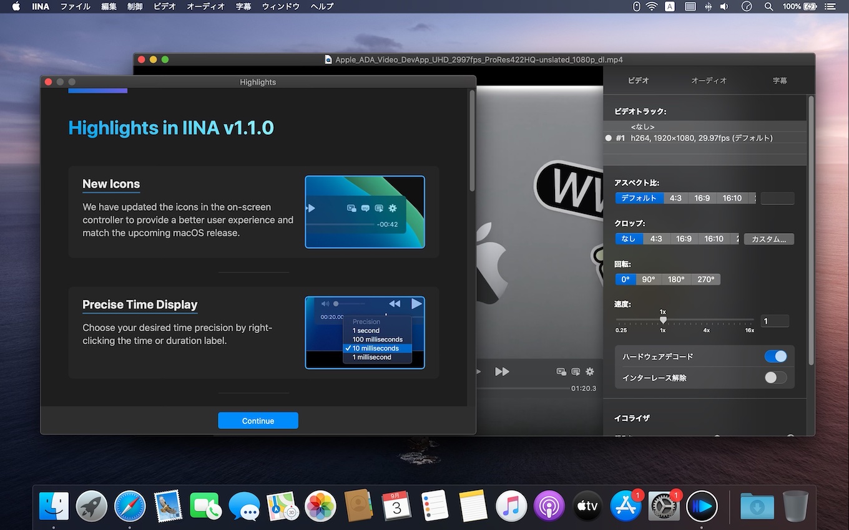Open Spotlight search in menu bar
This screenshot has height=530, width=849.
768,6
